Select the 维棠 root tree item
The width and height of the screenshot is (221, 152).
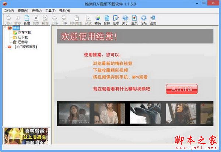(16, 28)
